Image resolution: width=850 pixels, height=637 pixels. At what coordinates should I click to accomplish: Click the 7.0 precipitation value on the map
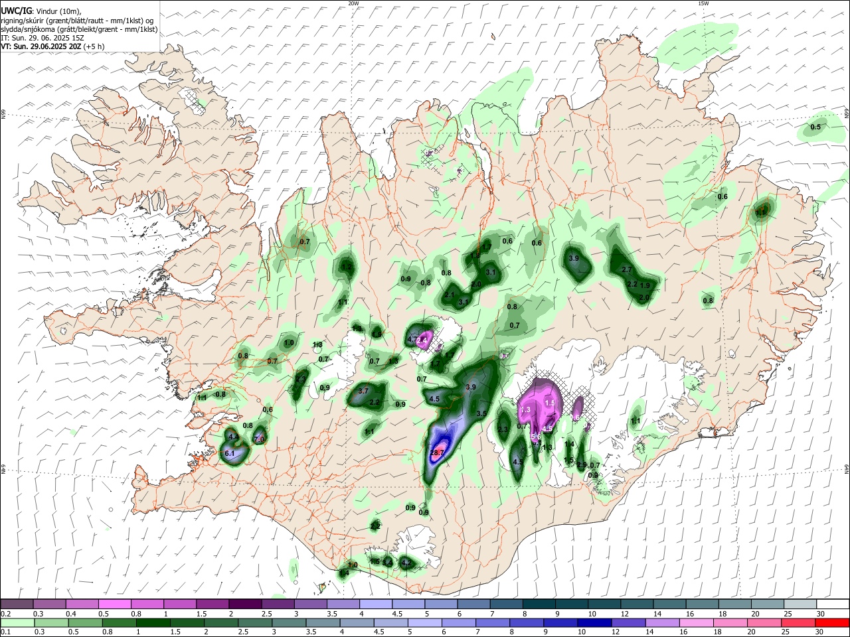(x=260, y=439)
